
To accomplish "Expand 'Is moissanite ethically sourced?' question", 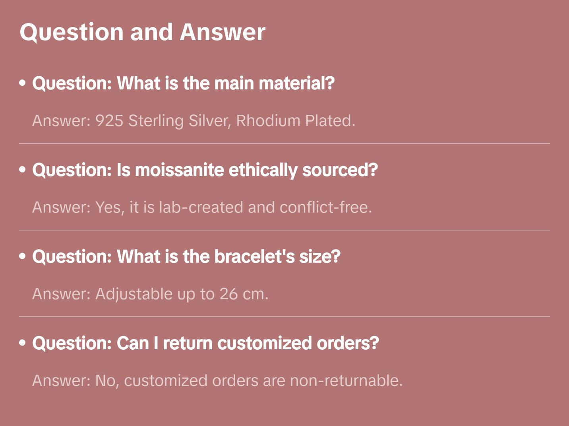I will [205, 170].
